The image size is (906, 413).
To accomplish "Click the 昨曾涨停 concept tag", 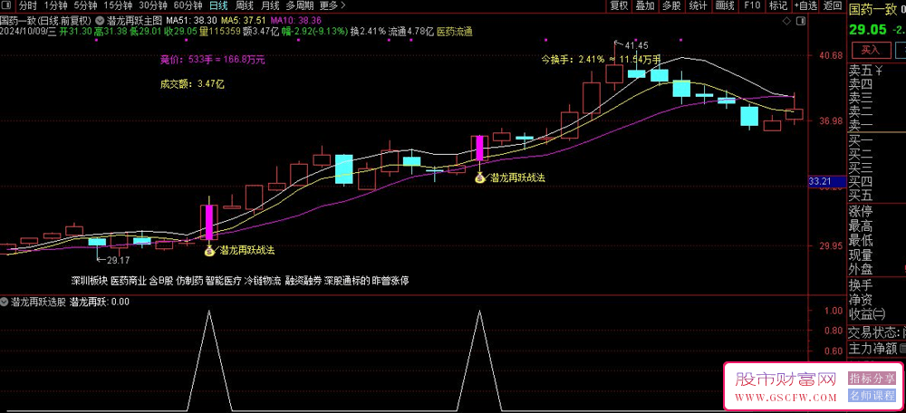I will point(390,282).
